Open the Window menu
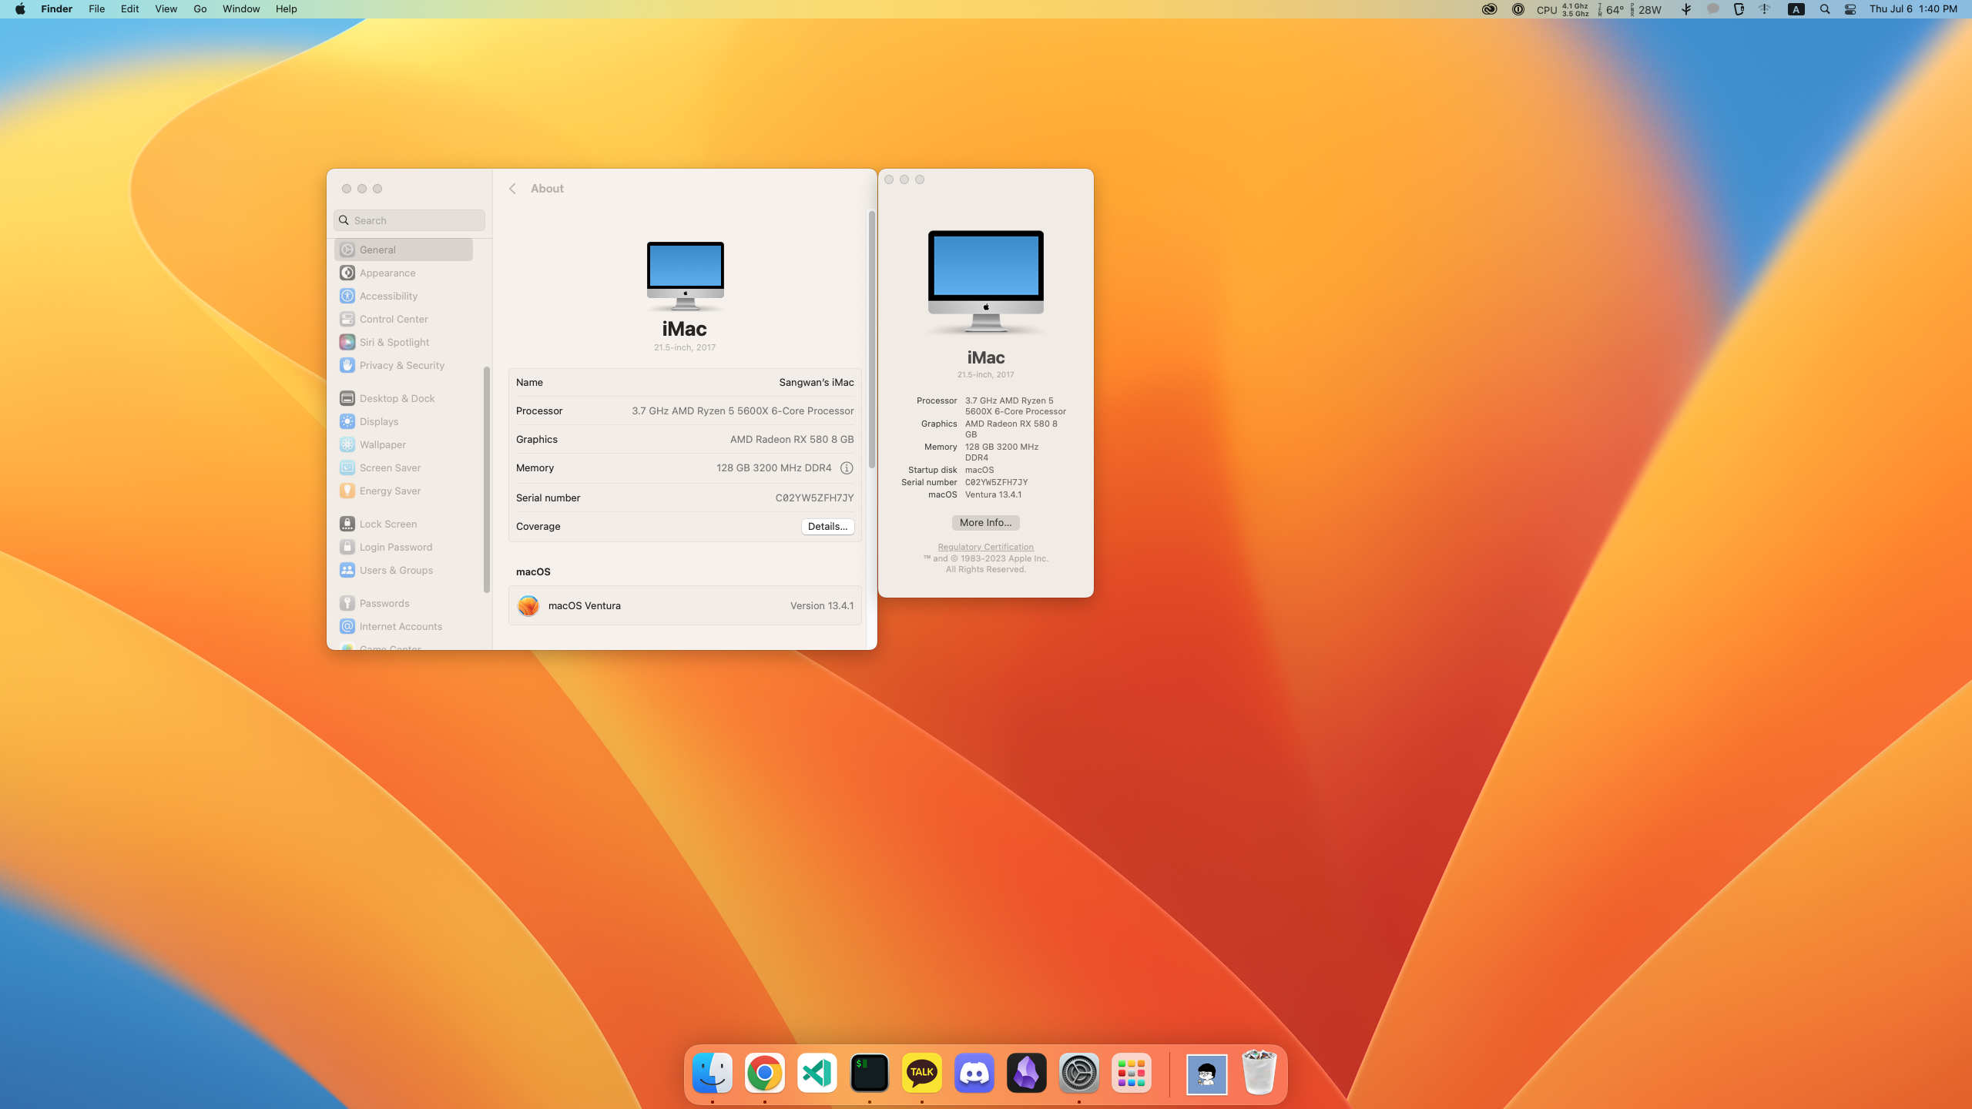1972x1109 pixels. [x=241, y=9]
